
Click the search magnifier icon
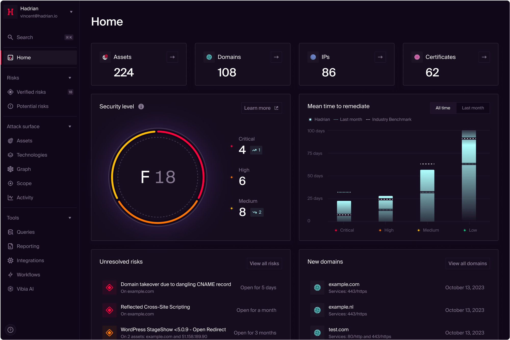click(10, 37)
